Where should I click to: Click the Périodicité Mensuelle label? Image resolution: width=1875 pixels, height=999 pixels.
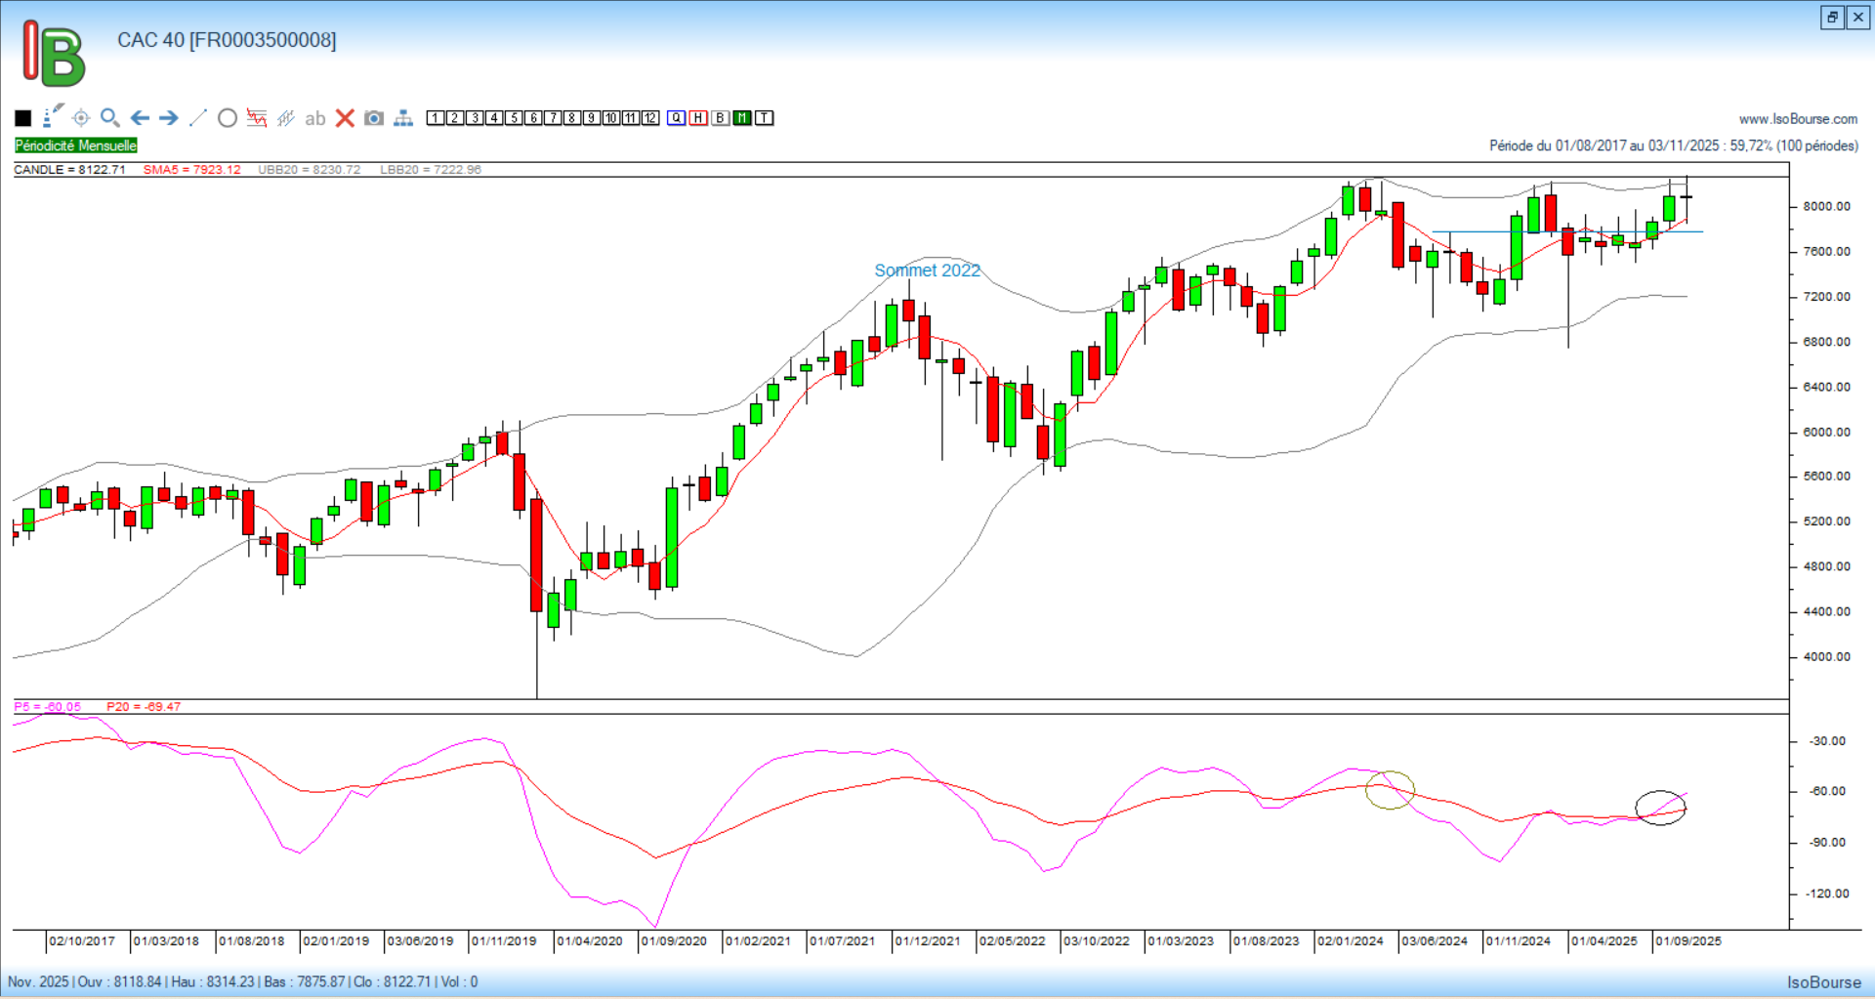tap(76, 146)
